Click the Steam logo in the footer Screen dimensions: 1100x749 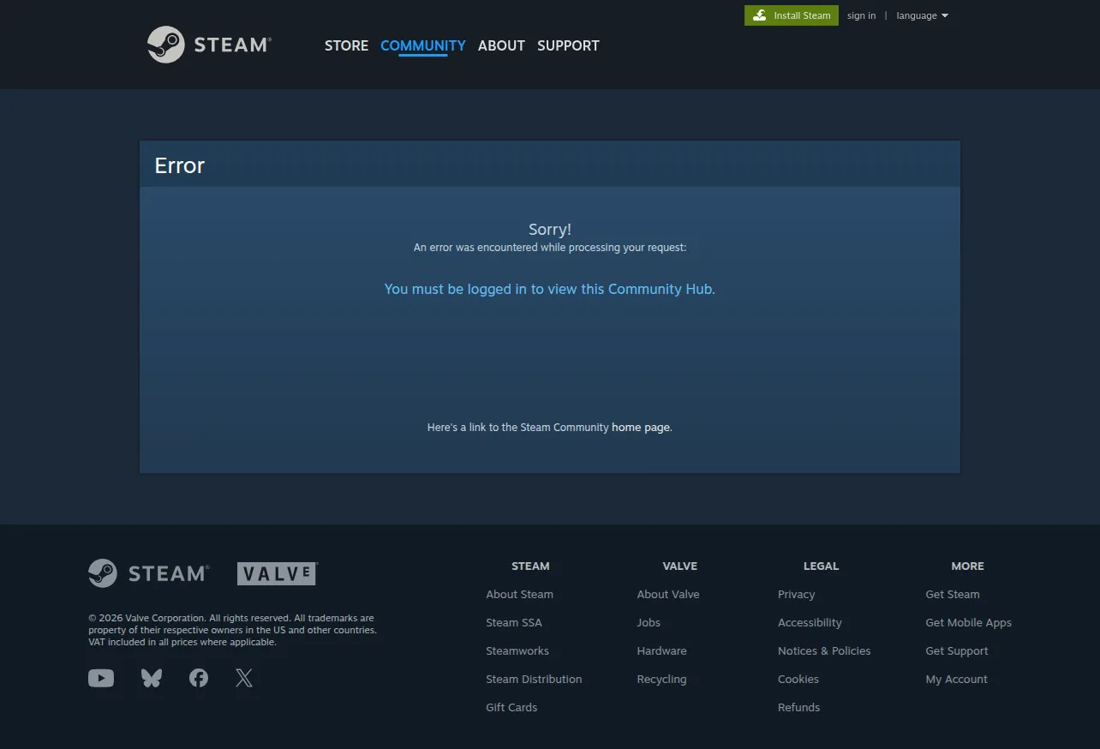pyautogui.click(x=148, y=573)
